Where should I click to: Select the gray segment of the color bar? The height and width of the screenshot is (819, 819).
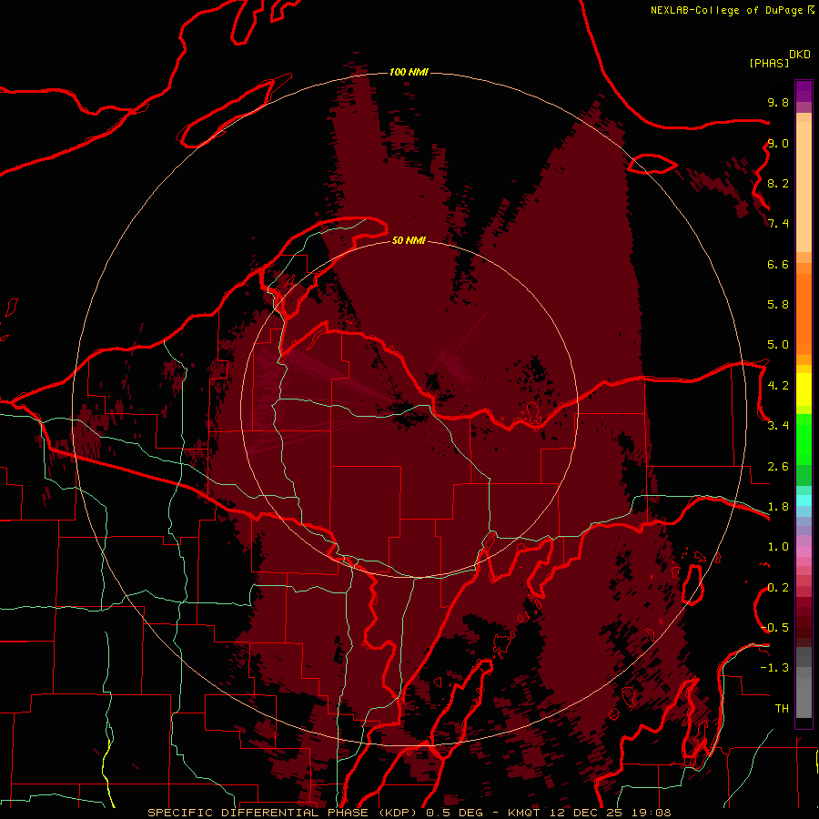[x=804, y=682]
